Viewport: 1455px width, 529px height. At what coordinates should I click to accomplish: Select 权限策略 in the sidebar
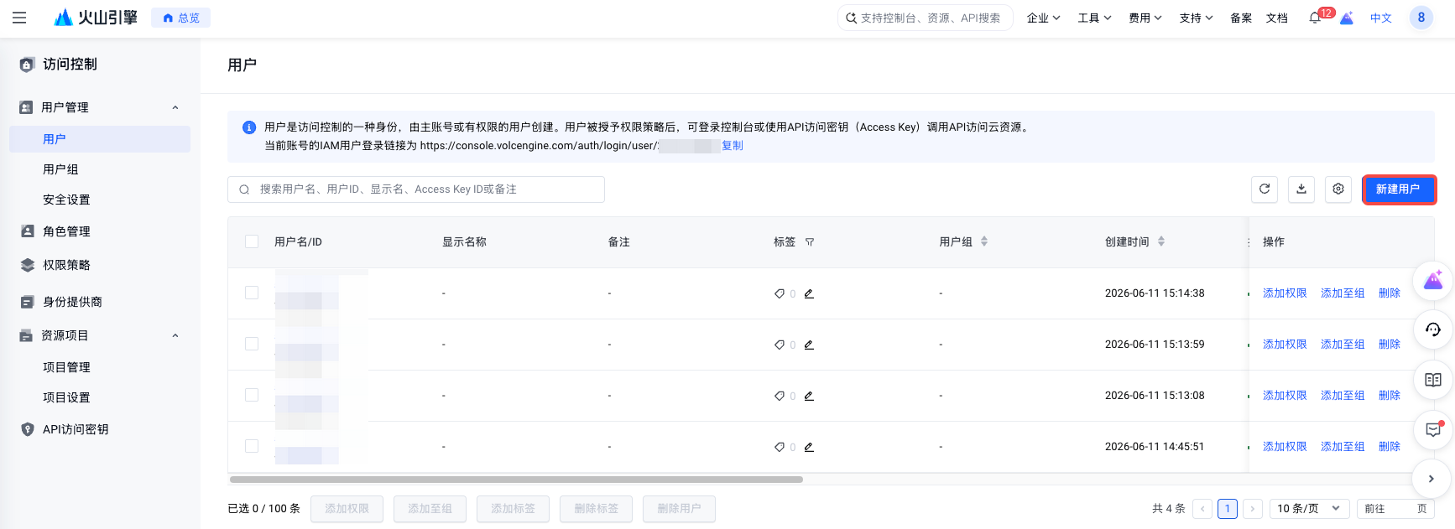click(x=66, y=265)
